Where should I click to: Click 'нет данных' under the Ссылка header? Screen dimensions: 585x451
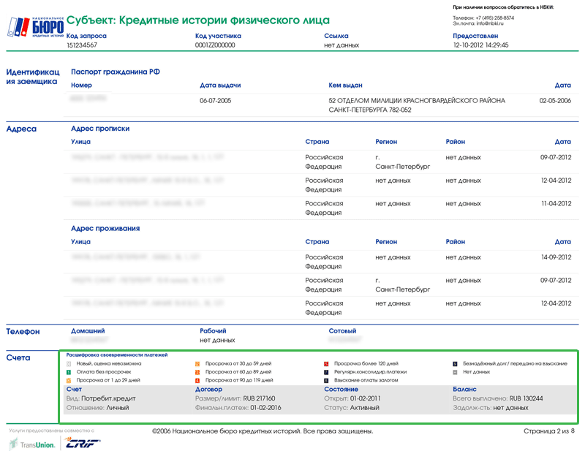coord(341,45)
